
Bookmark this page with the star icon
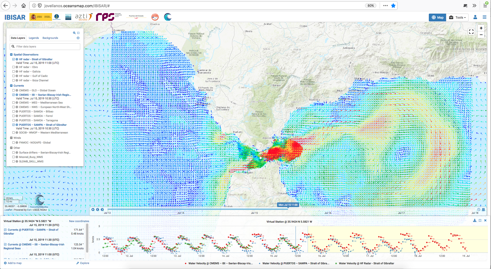[393, 6]
